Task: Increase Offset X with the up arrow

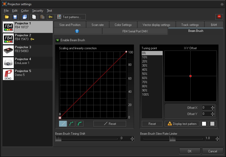Action: coord(213,106)
